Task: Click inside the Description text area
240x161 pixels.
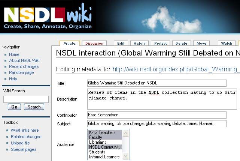Action: coord(162,99)
